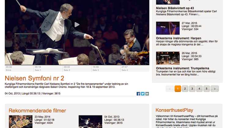The image size is (228, 128).
Task: Open Orkesterns instrument: Harpan thumbnail
Action: click(x=168, y=28)
